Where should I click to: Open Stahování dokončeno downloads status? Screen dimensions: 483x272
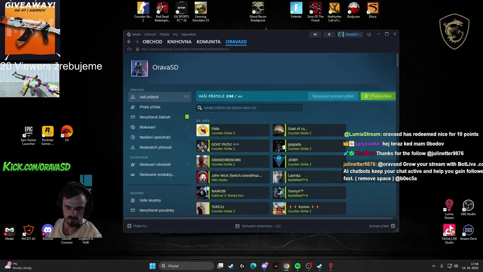pyautogui.click(x=258, y=226)
